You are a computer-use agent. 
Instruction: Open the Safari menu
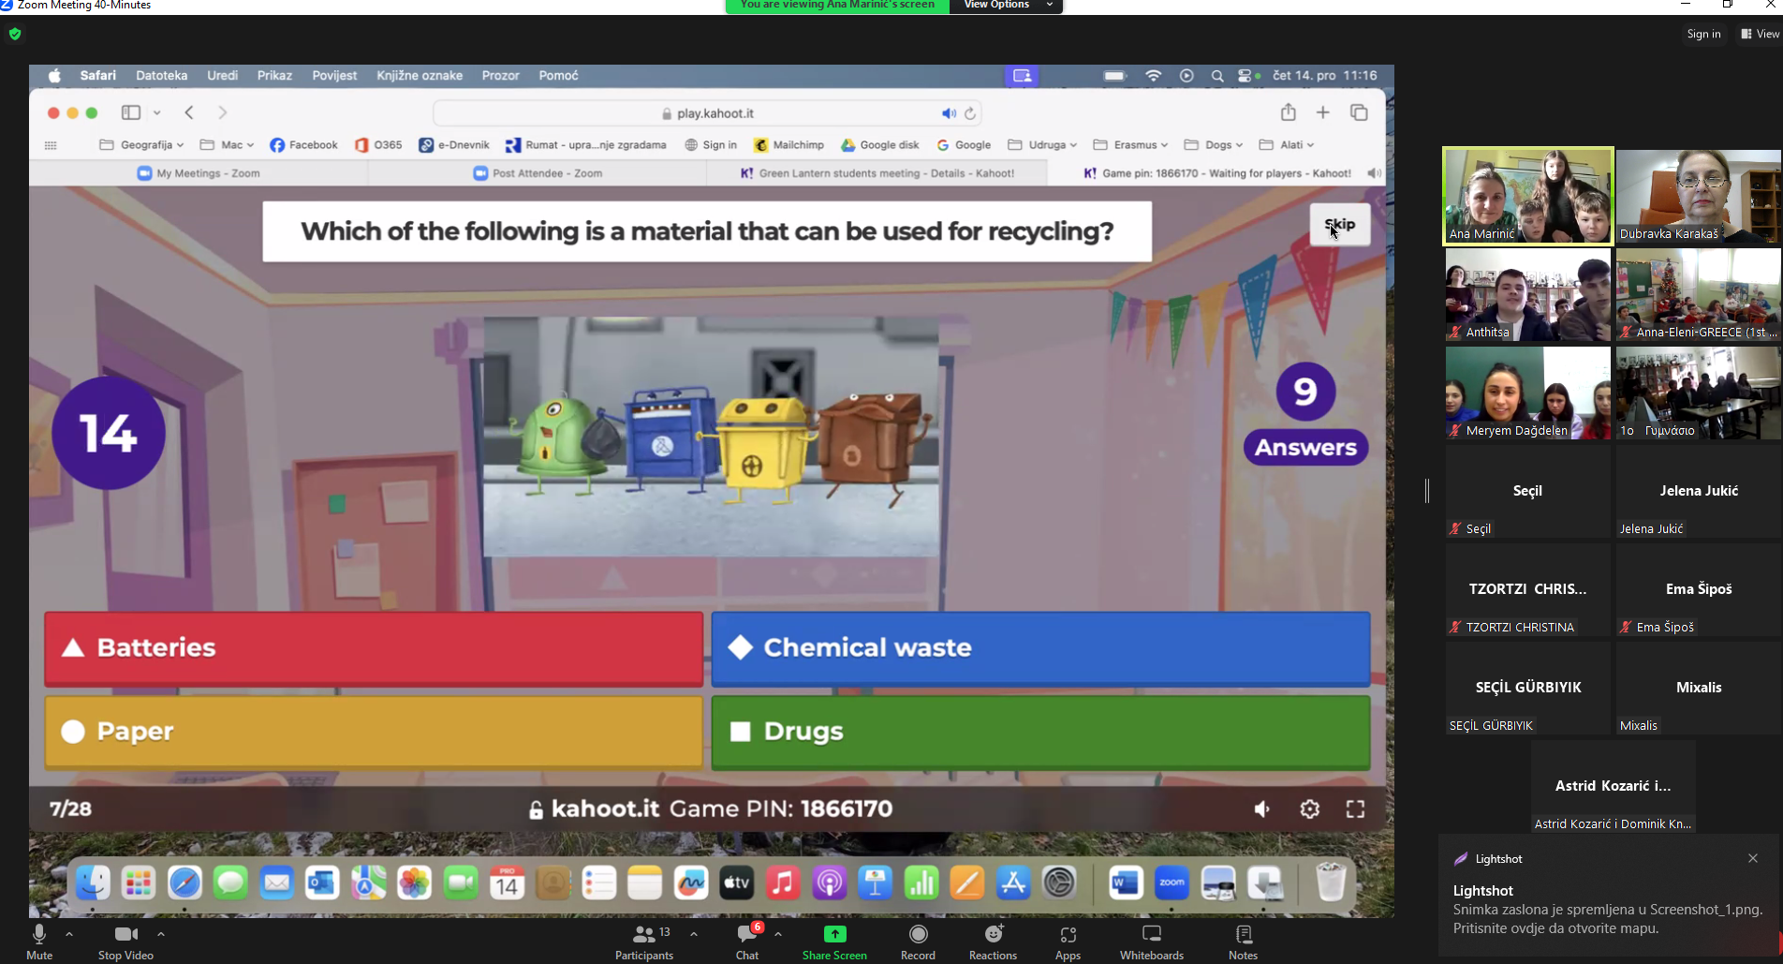(x=97, y=76)
